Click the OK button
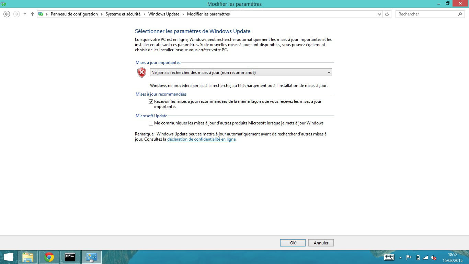Image resolution: width=469 pixels, height=264 pixels. coord(293,243)
